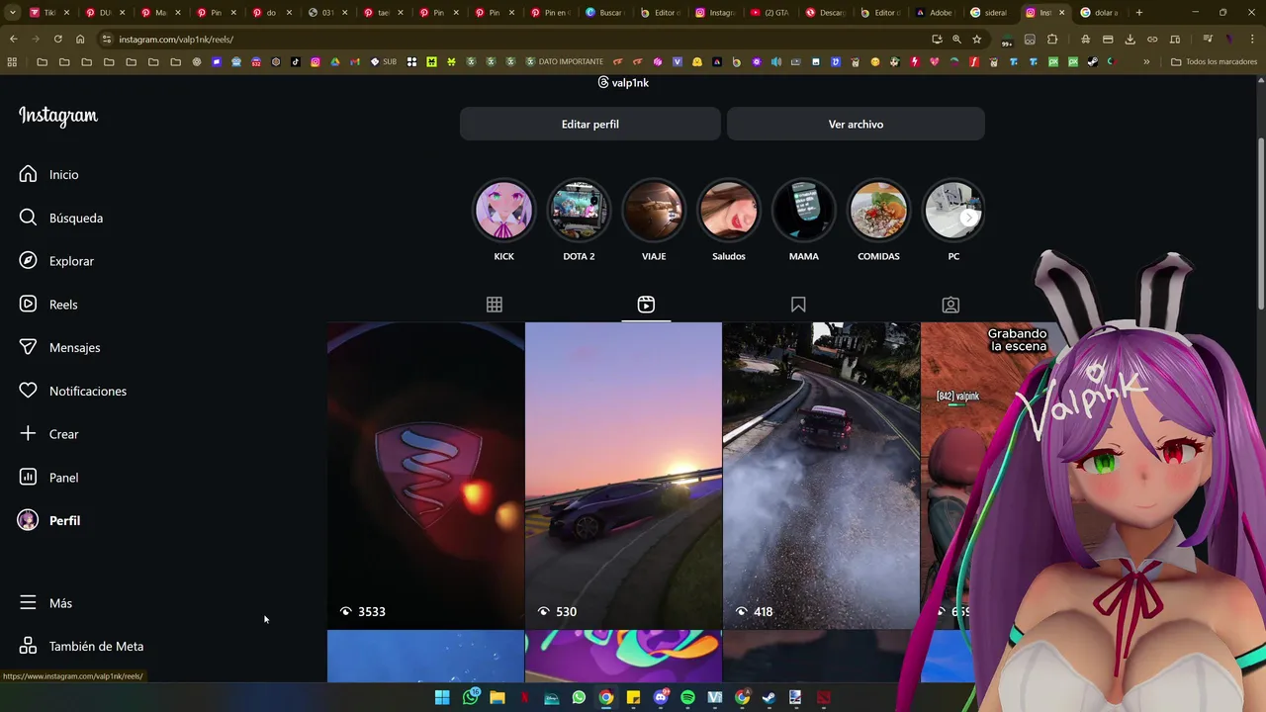Viewport: 1266px width, 712px height.
Task: Click the Crear plus icon
Action: pyautogui.click(x=28, y=434)
